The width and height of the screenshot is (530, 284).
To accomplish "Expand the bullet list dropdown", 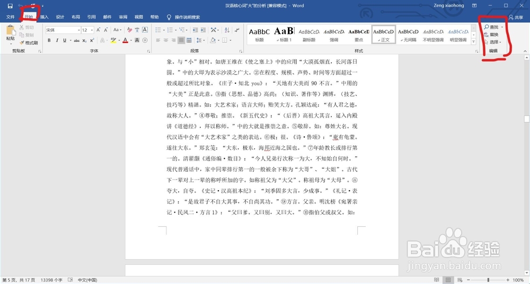I will click(164, 30).
